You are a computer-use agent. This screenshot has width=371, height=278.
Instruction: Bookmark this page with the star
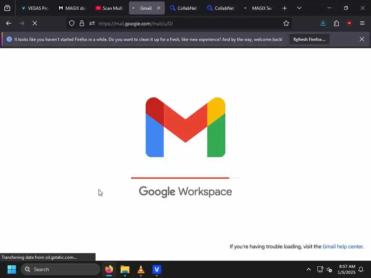286,23
